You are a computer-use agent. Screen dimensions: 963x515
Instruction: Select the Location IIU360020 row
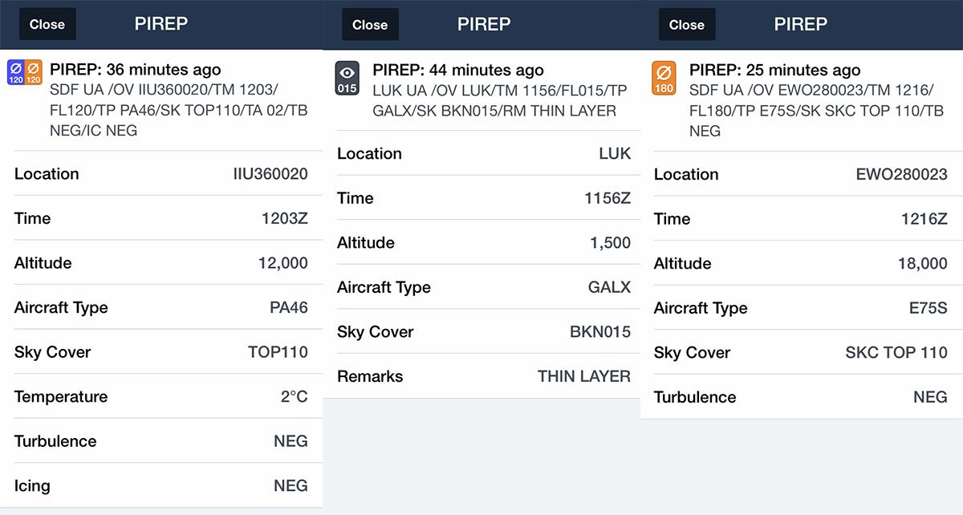point(161,173)
